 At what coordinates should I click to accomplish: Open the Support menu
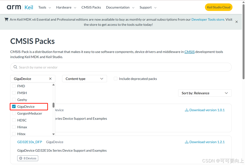coord(148,7)
